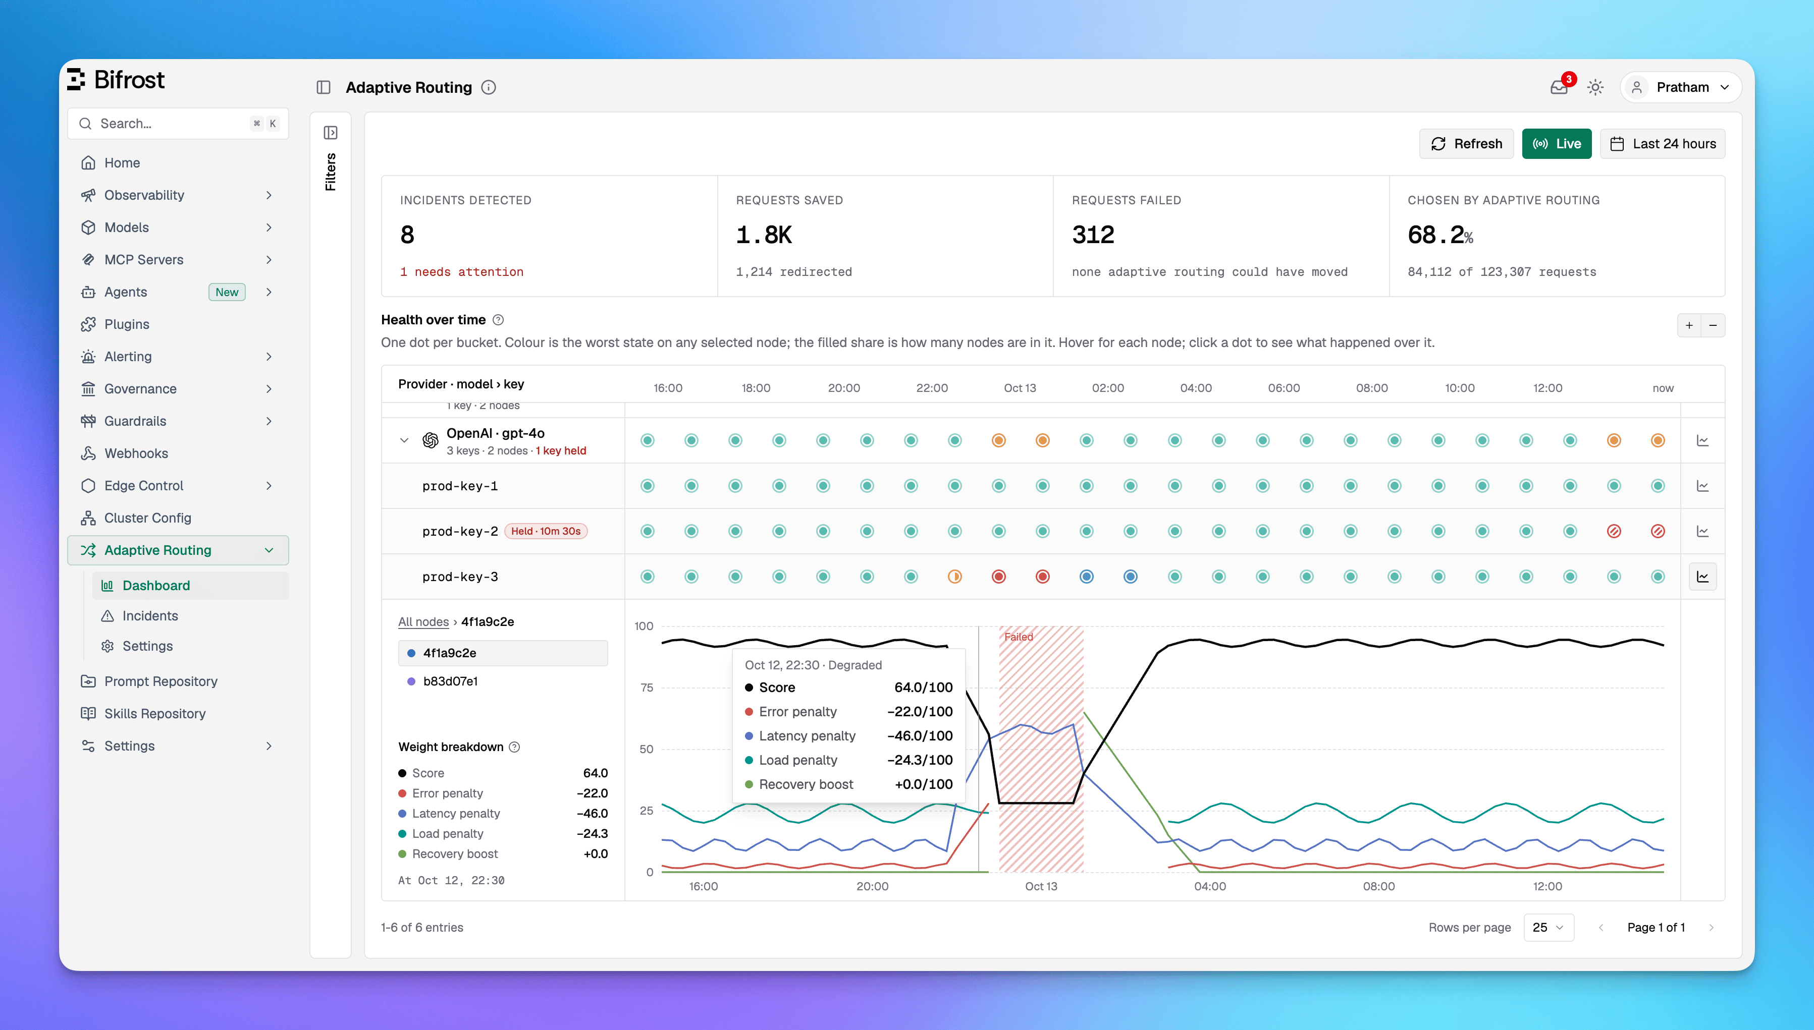1814x1030 pixels.
Task: Click the Requests Saved card
Action: pos(885,236)
